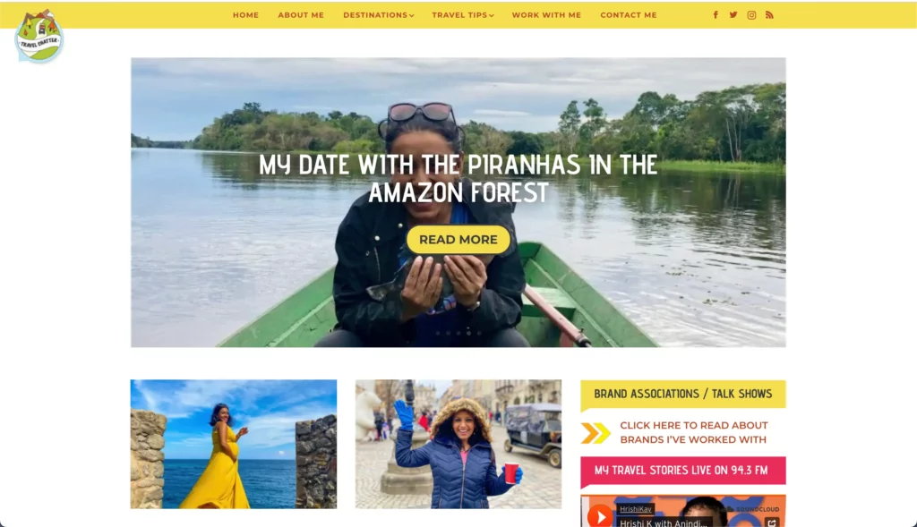Click the SoundCloud logo in player

tap(753, 509)
